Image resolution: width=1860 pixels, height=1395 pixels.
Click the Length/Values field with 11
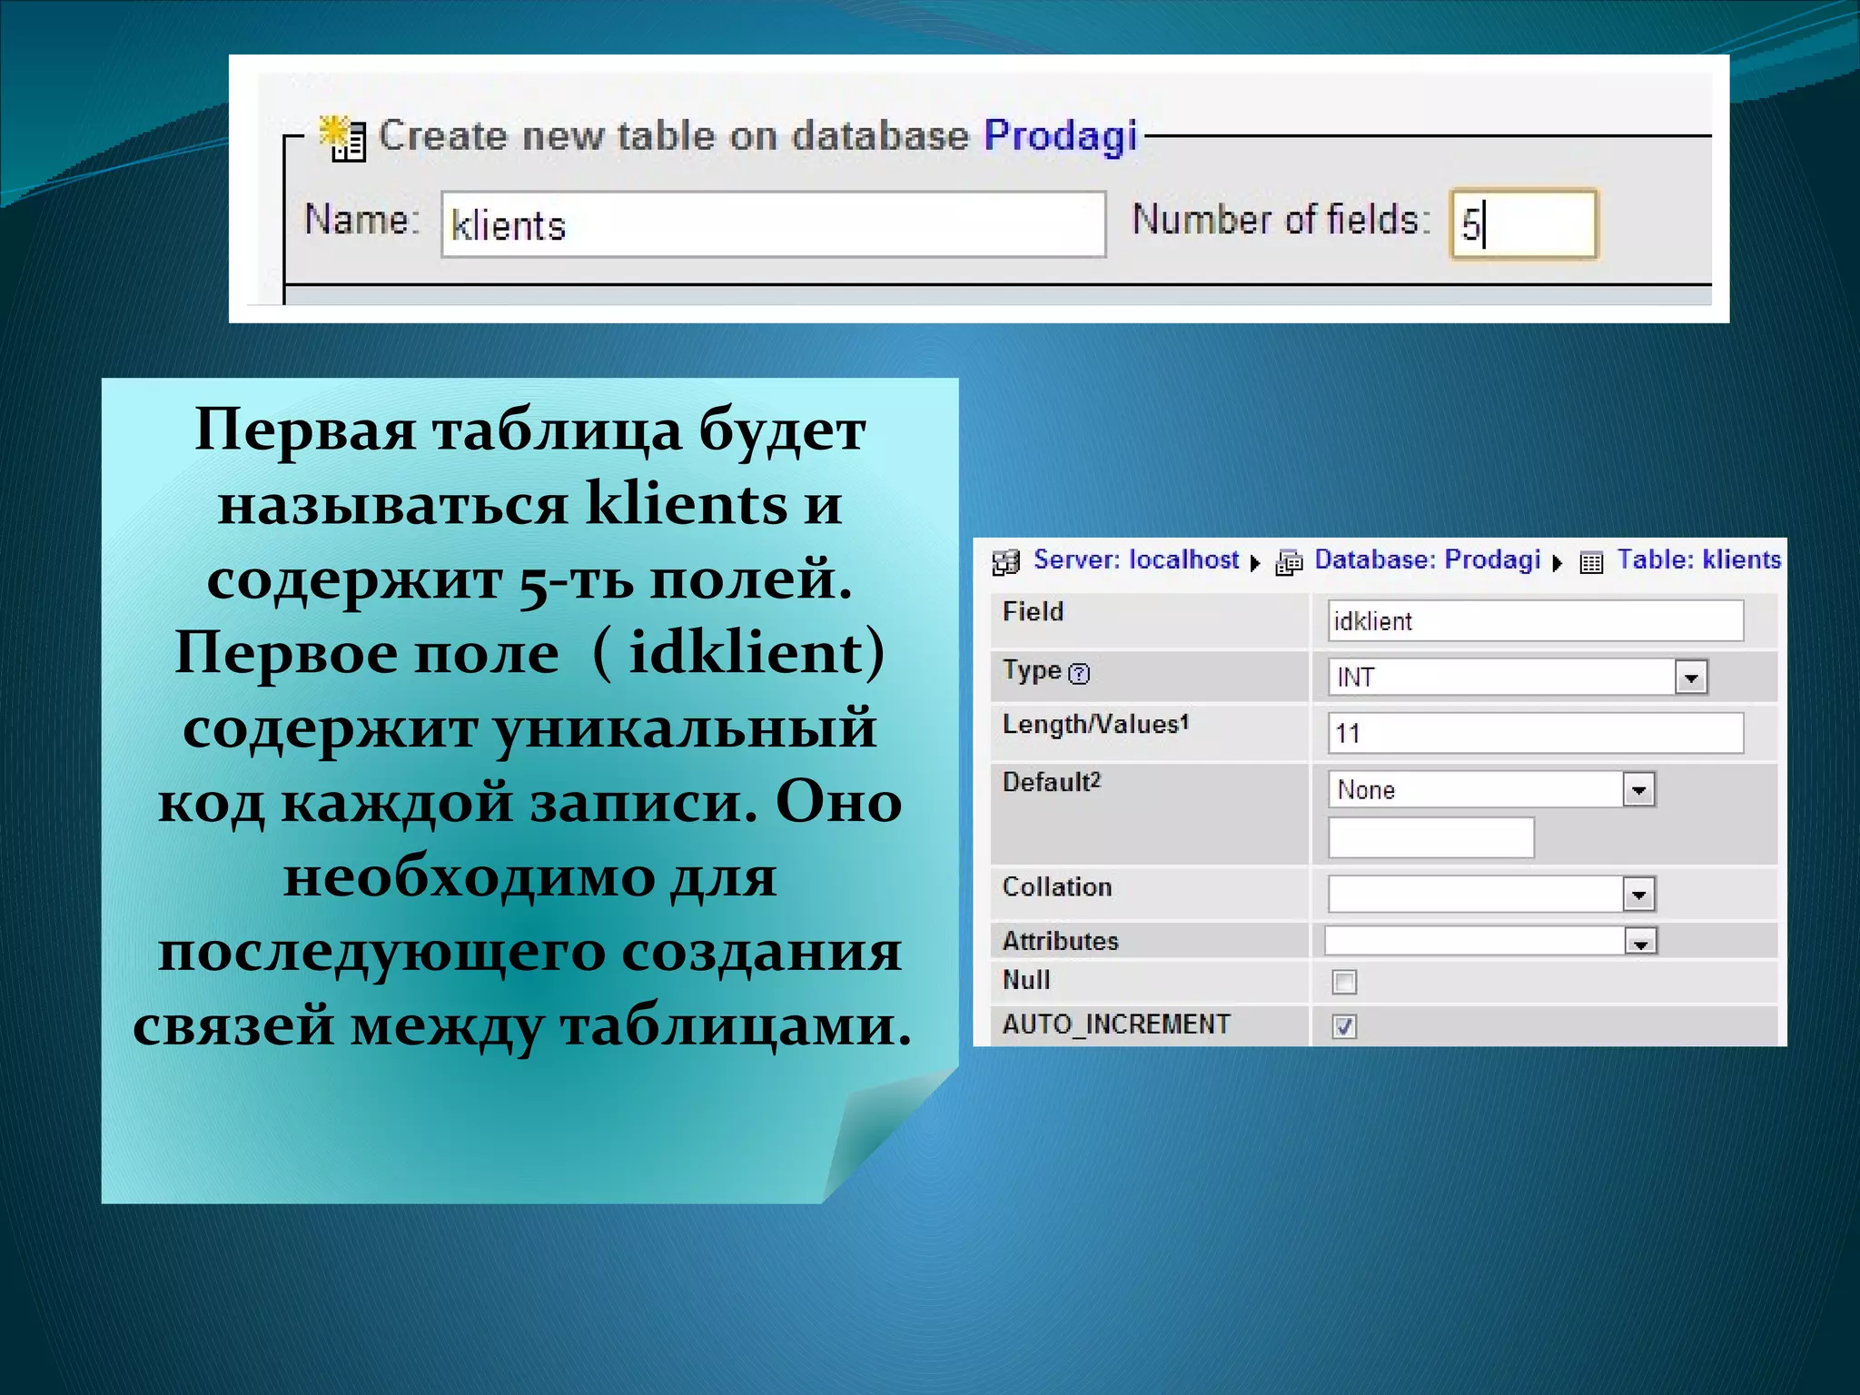pos(1535,732)
